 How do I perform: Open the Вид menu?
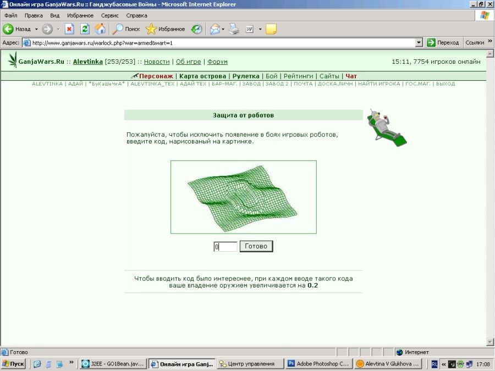[x=54, y=15]
